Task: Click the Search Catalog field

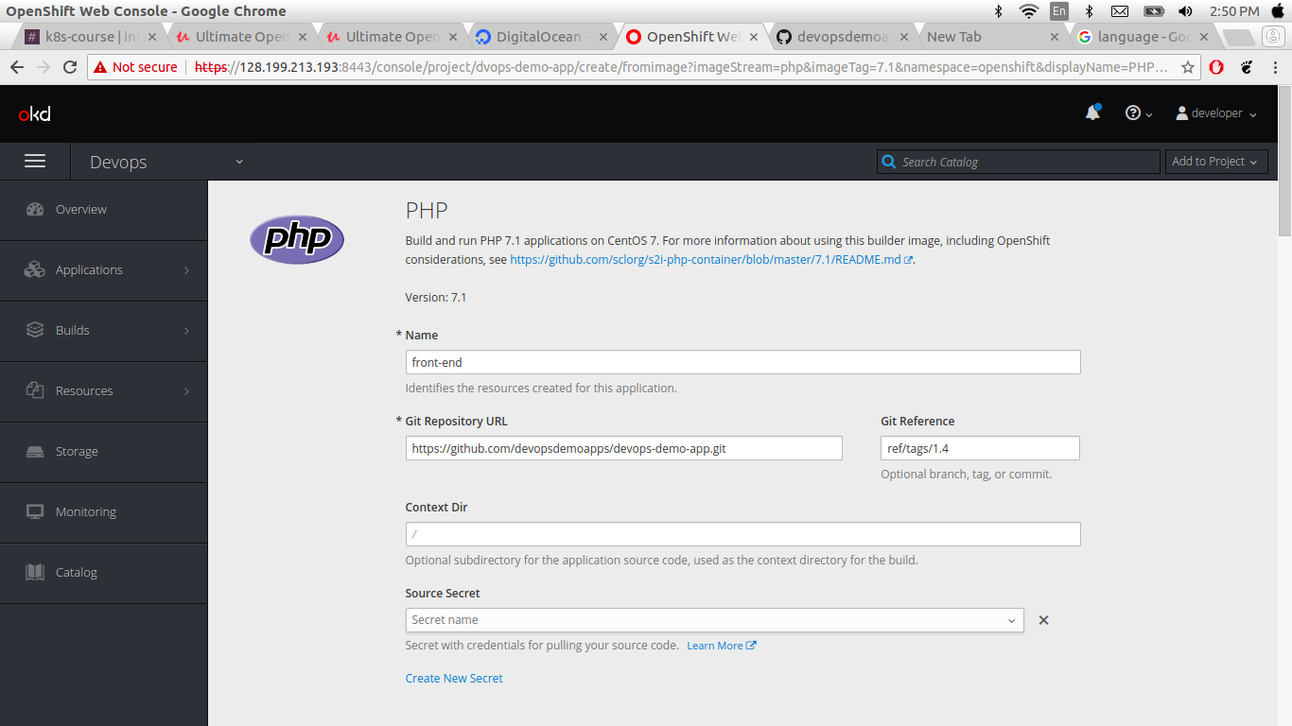Action: 1018,162
